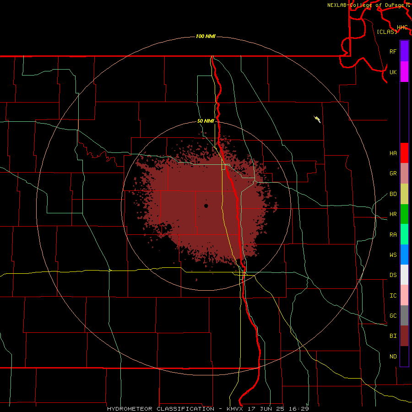This screenshot has height=412, width=412.
Task: Click the 'HHC' product label
Action: point(402,27)
